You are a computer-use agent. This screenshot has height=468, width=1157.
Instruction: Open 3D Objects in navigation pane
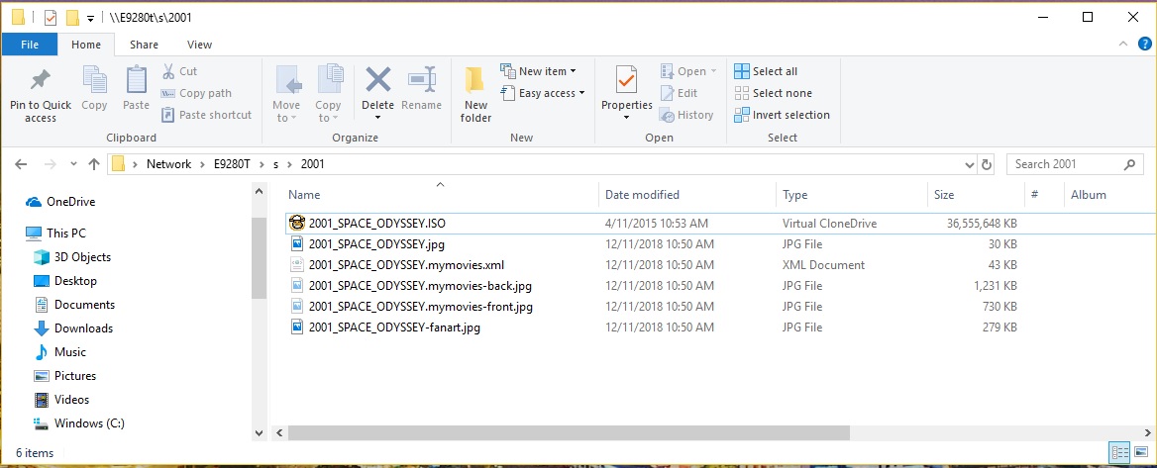click(72, 257)
